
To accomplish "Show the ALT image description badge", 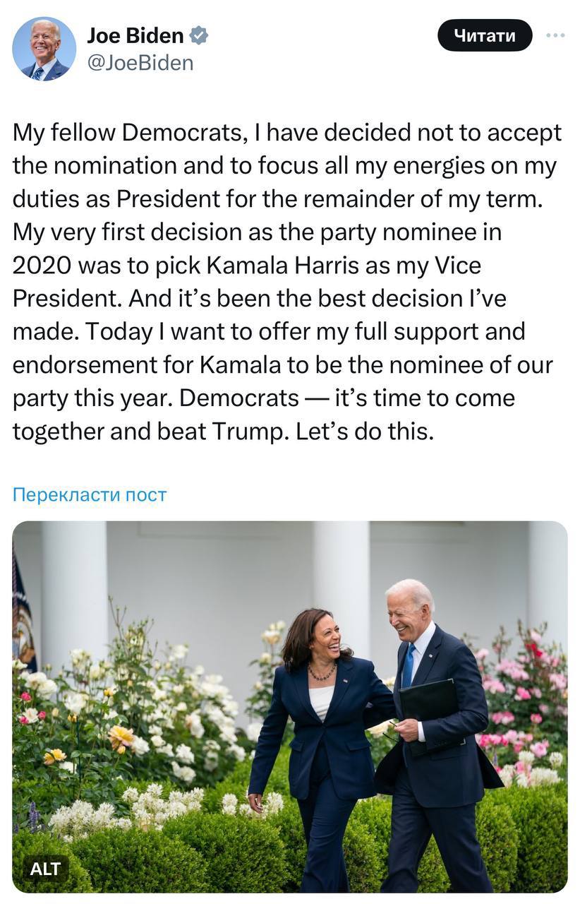I will tap(45, 869).
